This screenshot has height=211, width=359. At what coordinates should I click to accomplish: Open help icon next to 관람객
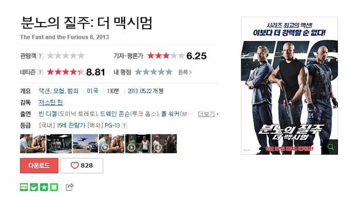40,56
